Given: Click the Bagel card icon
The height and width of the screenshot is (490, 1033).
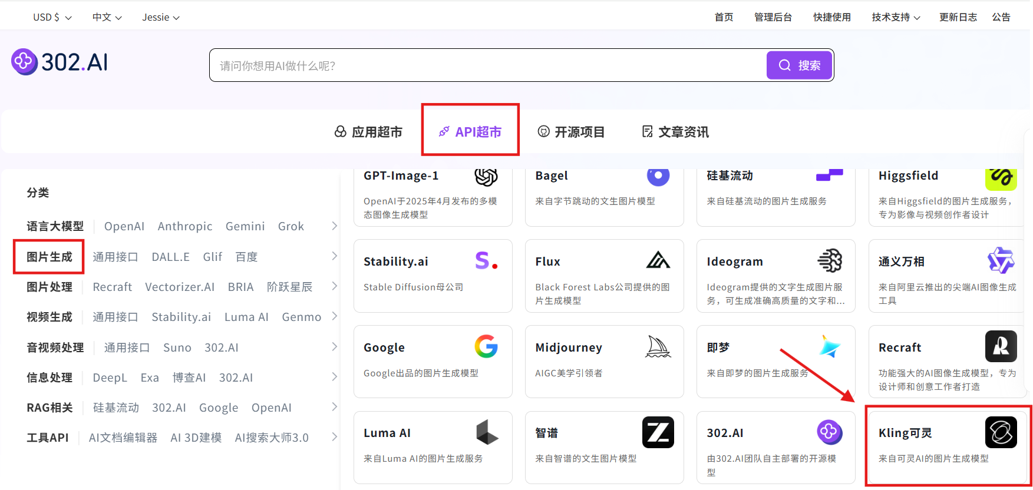Looking at the screenshot, I should point(658,177).
